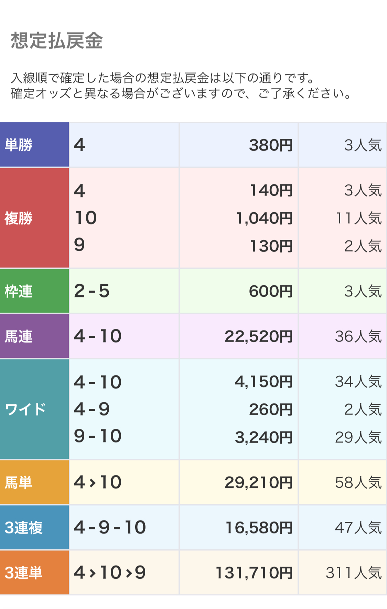
Task: Click the 29,210円 exacta payout
Action: 258,483
